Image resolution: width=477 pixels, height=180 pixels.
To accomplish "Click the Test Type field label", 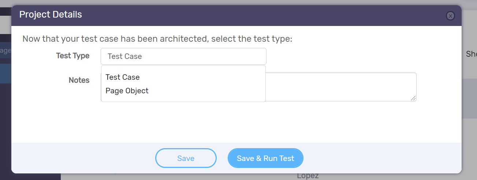I will 72,56.
